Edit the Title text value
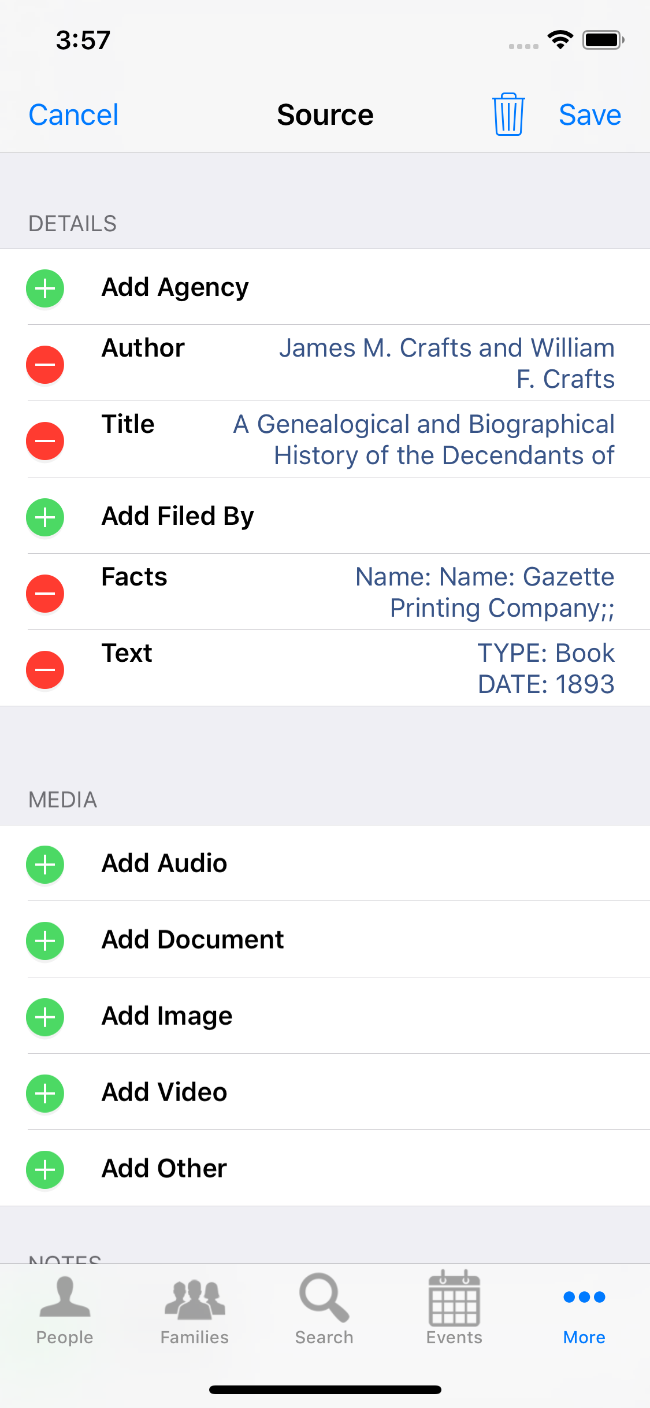This screenshot has width=650, height=1408. click(x=424, y=439)
